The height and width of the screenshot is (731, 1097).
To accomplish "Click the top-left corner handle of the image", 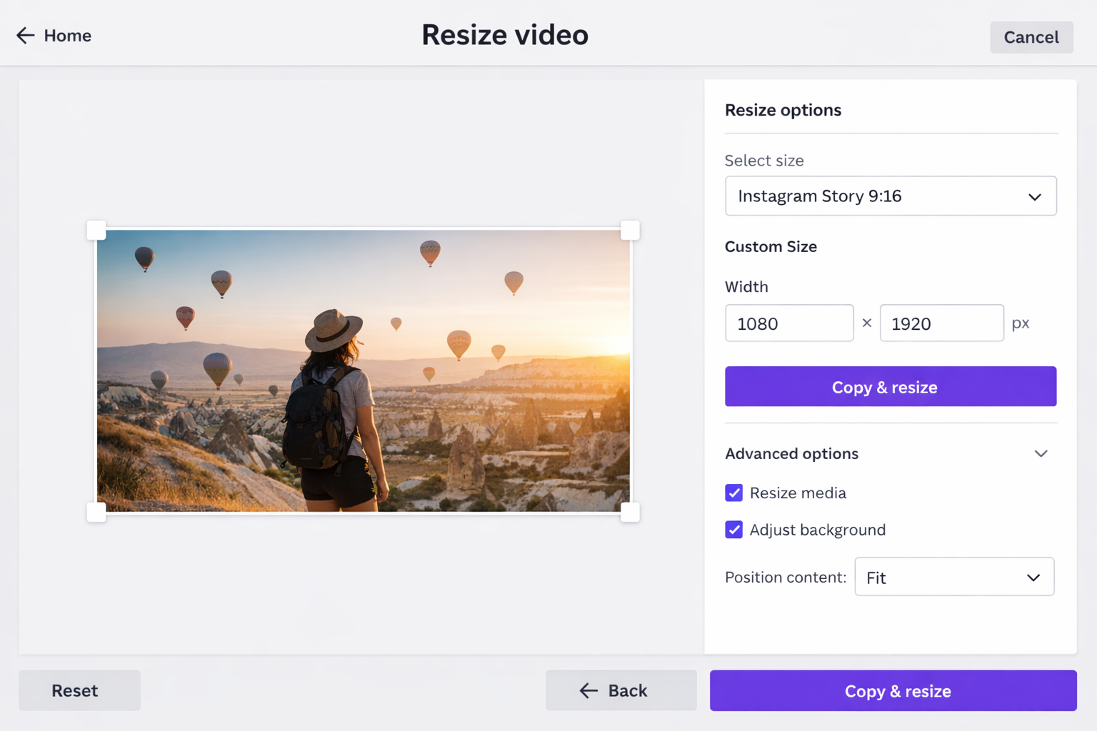I will click(96, 229).
